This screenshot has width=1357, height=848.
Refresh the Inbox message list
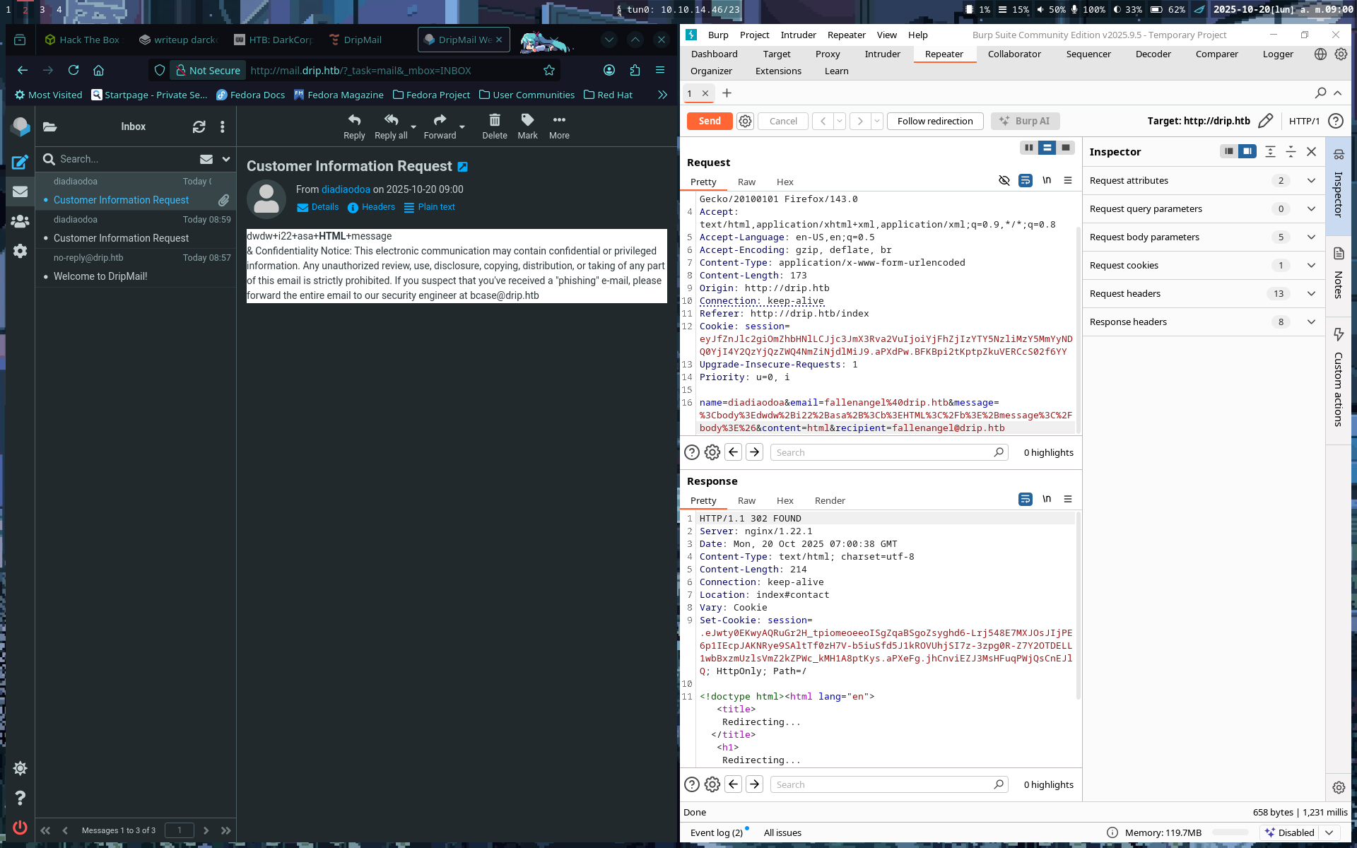pyautogui.click(x=199, y=126)
